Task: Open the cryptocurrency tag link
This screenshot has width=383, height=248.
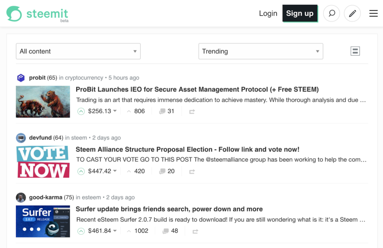Action: [x=84, y=78]
